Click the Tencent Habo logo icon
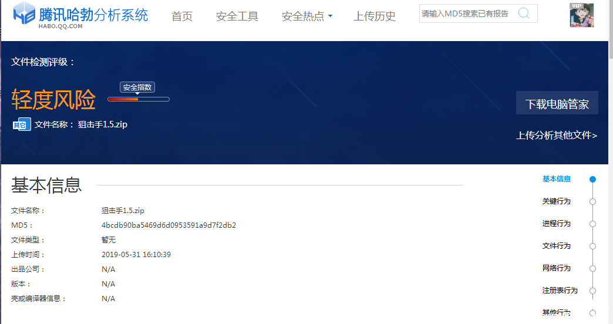The height and width of the screenshot is (324, 613). point(24,14)
